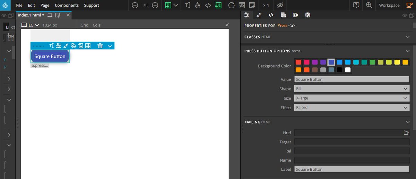Expand the element toolbar chevron menu
Image resolution: width=416 pixels, height=179 pixels.
[x=110, y=46]
